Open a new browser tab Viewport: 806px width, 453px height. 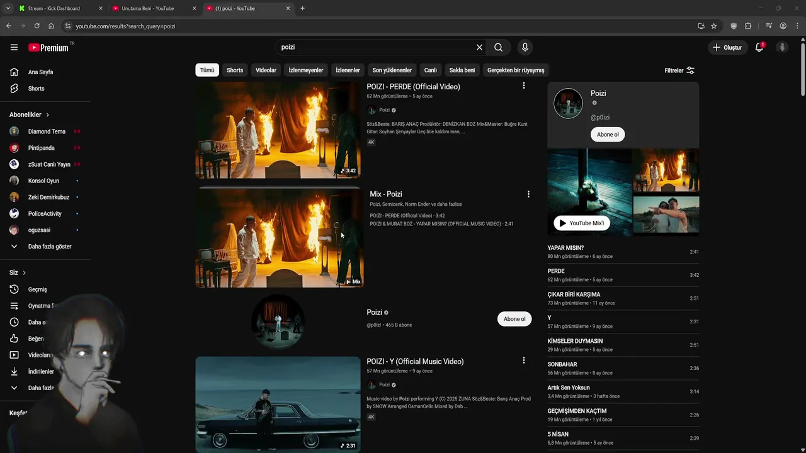302,8
